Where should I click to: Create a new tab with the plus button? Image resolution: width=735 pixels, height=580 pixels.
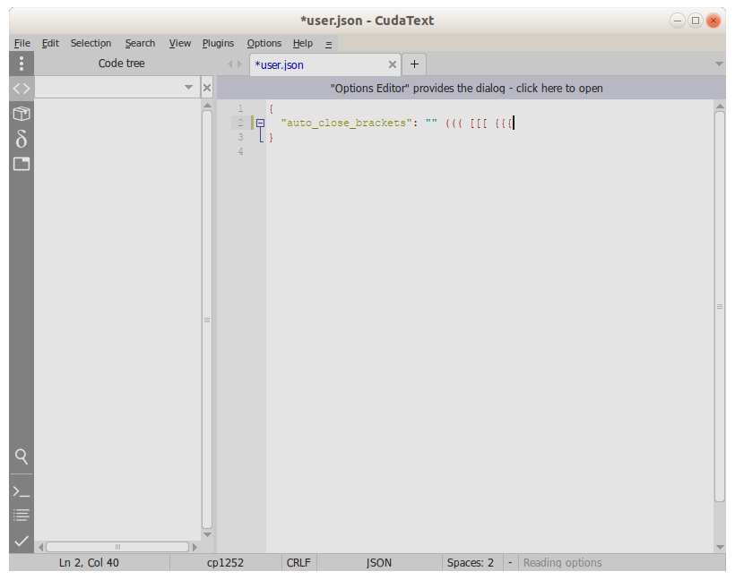[x=413, y=64]
